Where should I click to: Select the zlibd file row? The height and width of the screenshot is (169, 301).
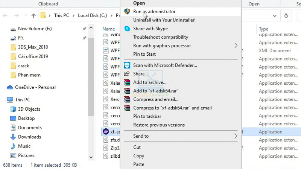click(111, 156)
